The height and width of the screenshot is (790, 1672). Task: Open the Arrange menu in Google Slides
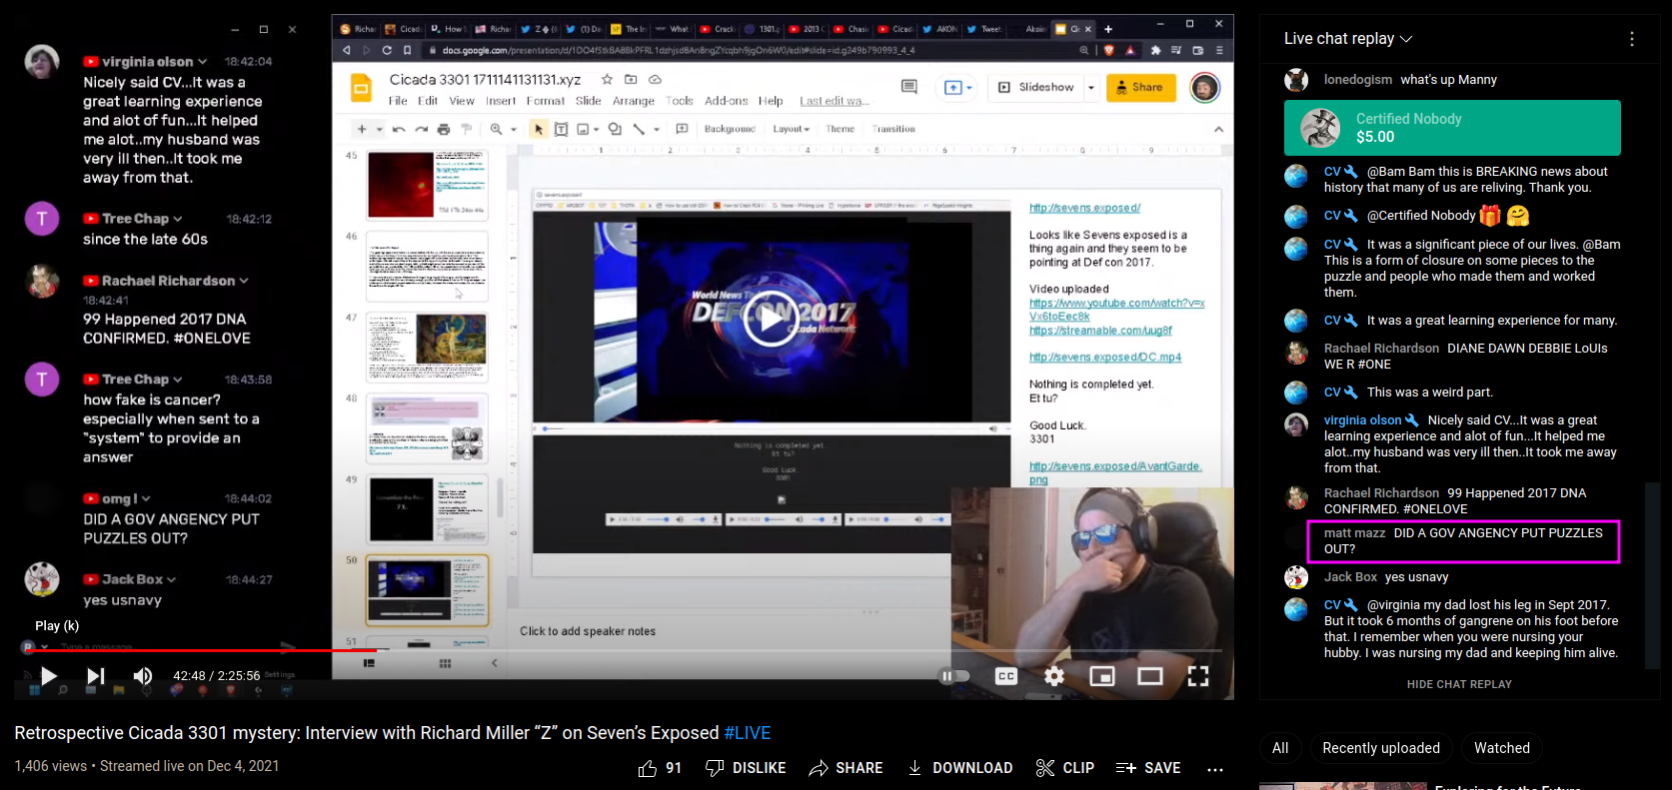[634, 101]
